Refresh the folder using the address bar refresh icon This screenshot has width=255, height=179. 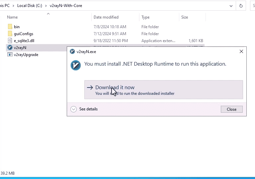tap(241, 6)
